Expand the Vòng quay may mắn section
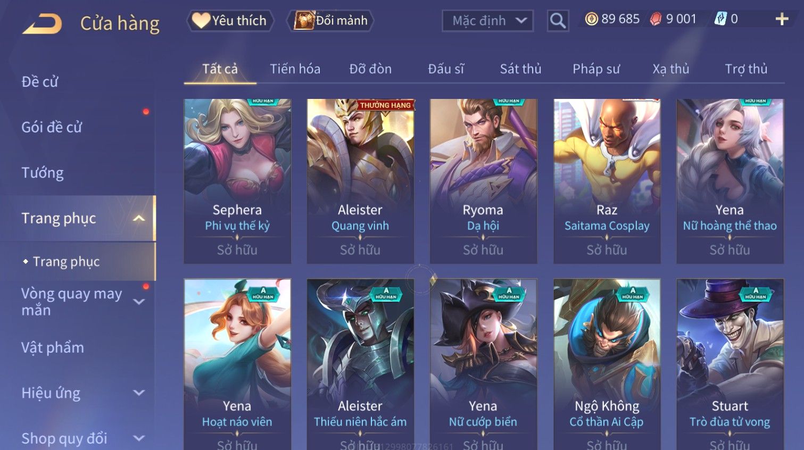Screen dimensions: 804x450 point(139,302)
